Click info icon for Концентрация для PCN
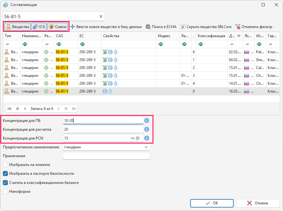Screen dimensions: 283x211 (x=147, y=138)
